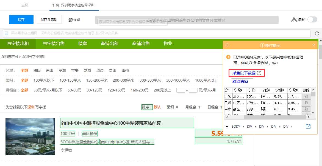Click the preview table up arrow
Screen dimensions: 322x166
313,90
